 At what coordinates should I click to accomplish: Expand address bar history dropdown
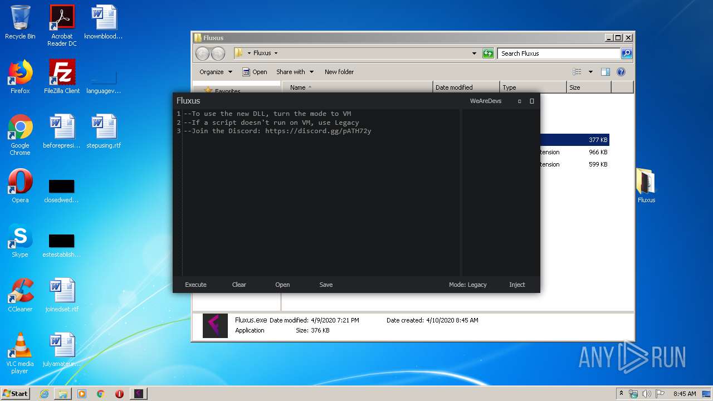pos(474,53)
